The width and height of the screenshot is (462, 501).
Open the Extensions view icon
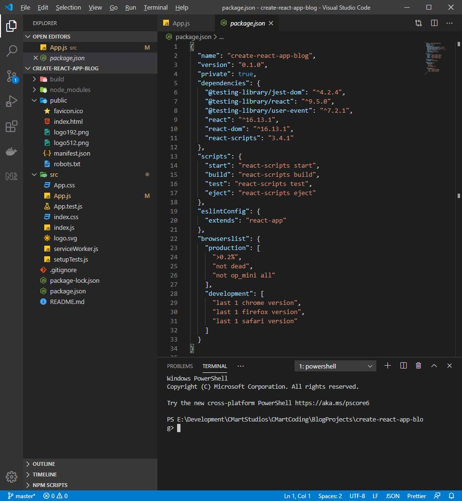click(12, 126)
